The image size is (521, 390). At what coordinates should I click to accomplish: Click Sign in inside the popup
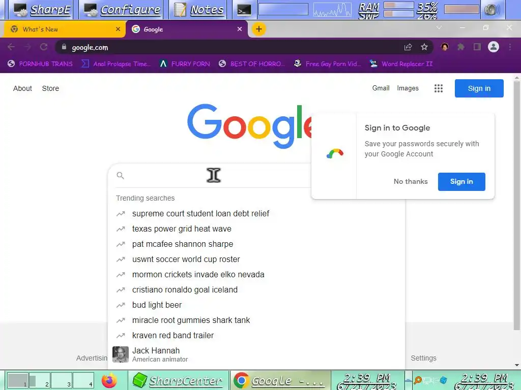461,181
